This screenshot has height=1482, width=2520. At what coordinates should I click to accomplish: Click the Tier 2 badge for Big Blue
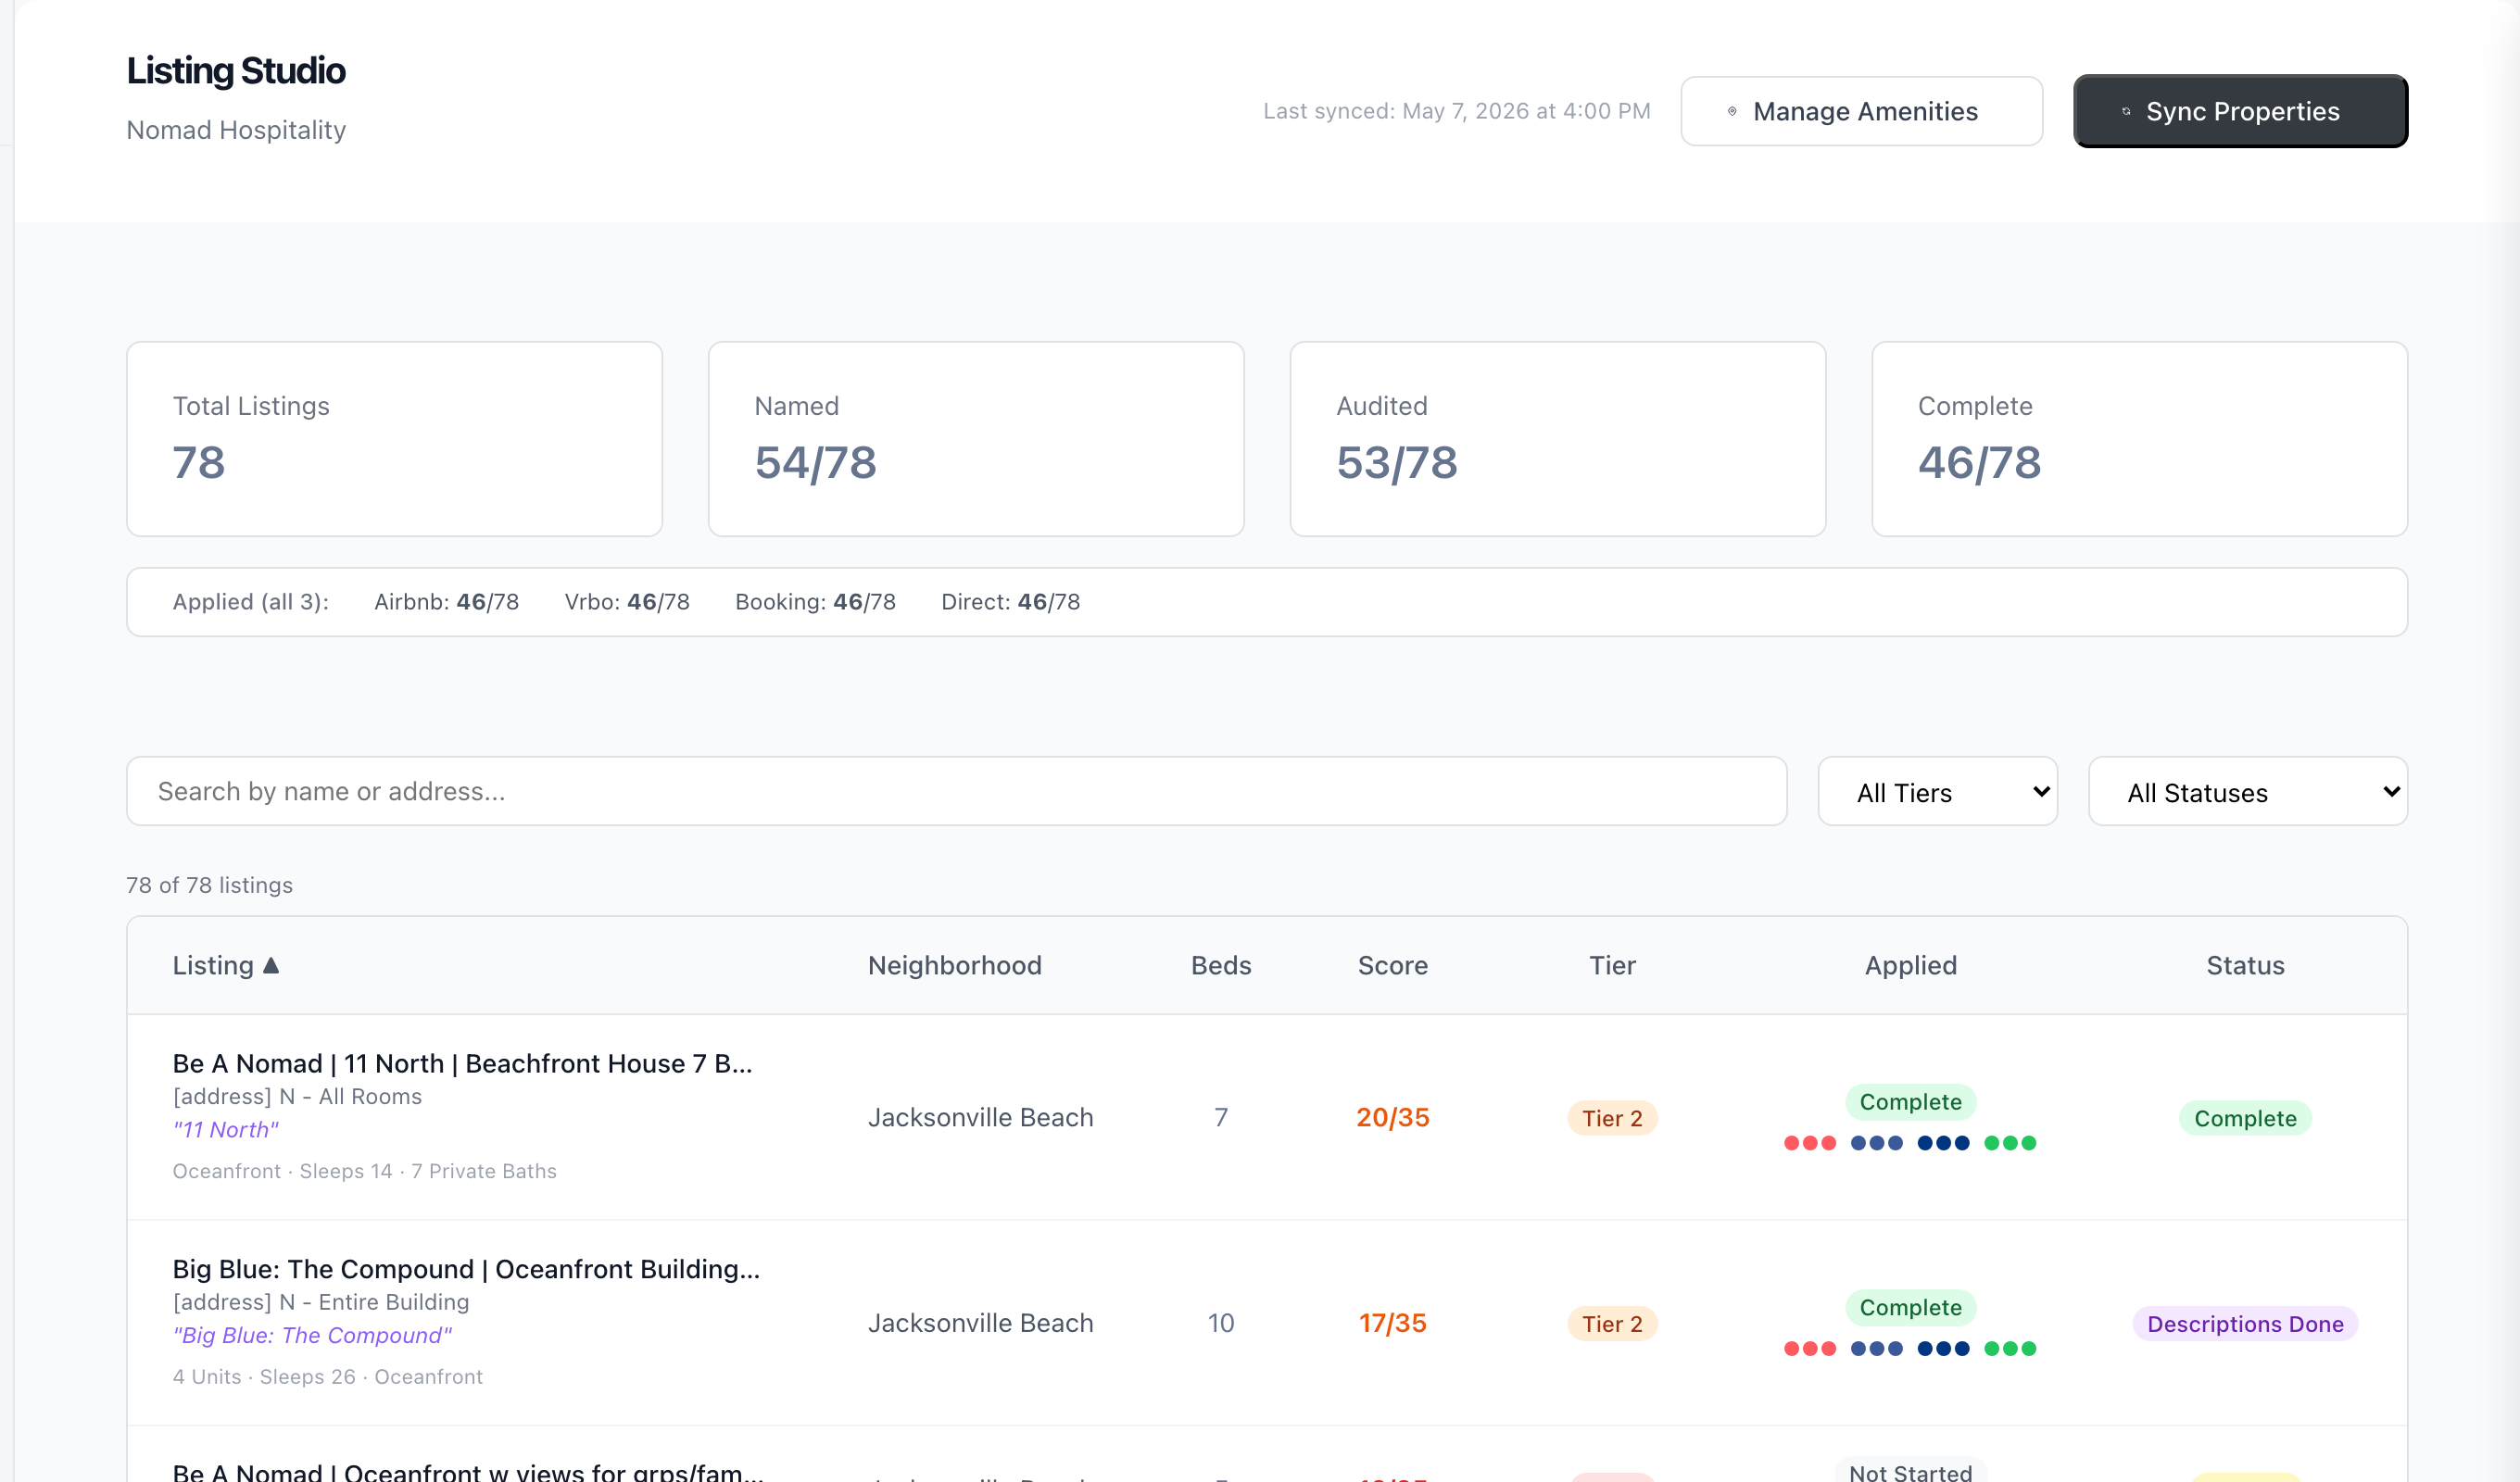coord(1612,1324)
